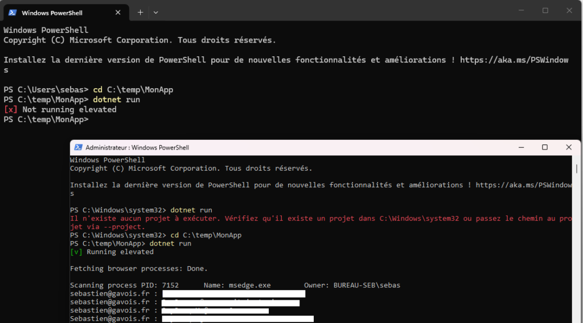
Task: Minimize the Windows Terminal window
Action: 522,10
